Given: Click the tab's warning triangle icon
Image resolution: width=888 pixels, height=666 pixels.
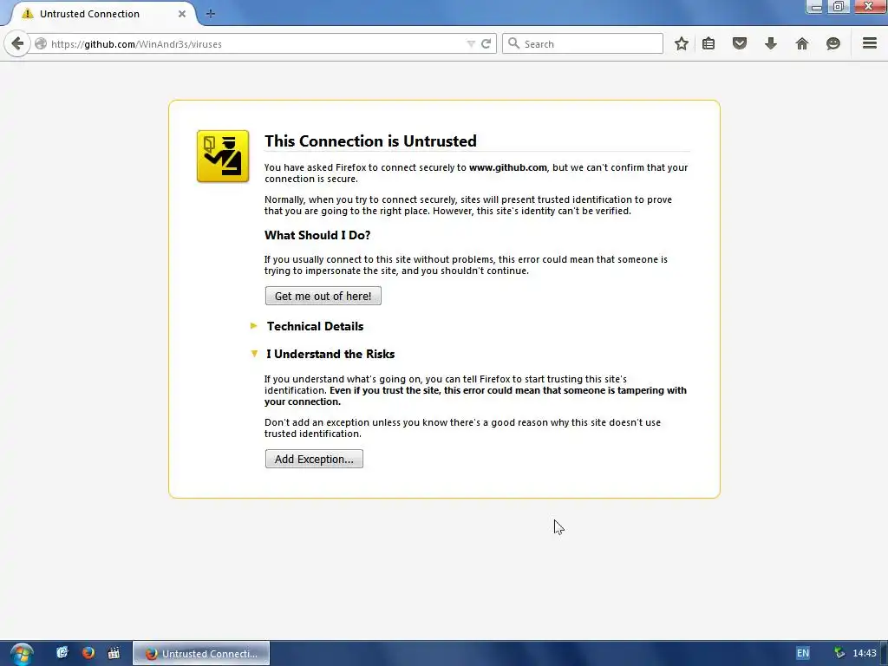Looking at the screenshot, I should coord(27,14).
